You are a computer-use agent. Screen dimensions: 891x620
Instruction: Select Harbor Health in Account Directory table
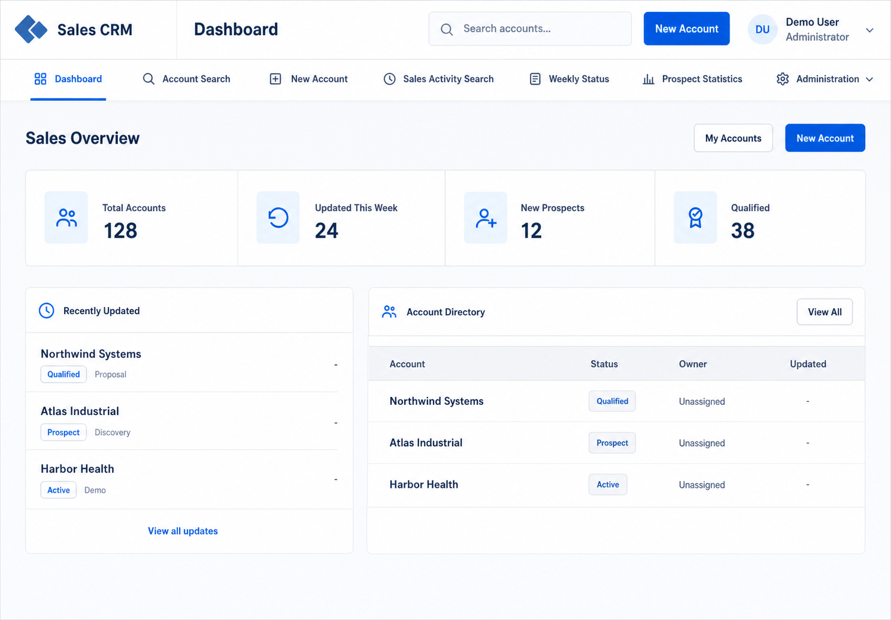(x=423, y=484)
